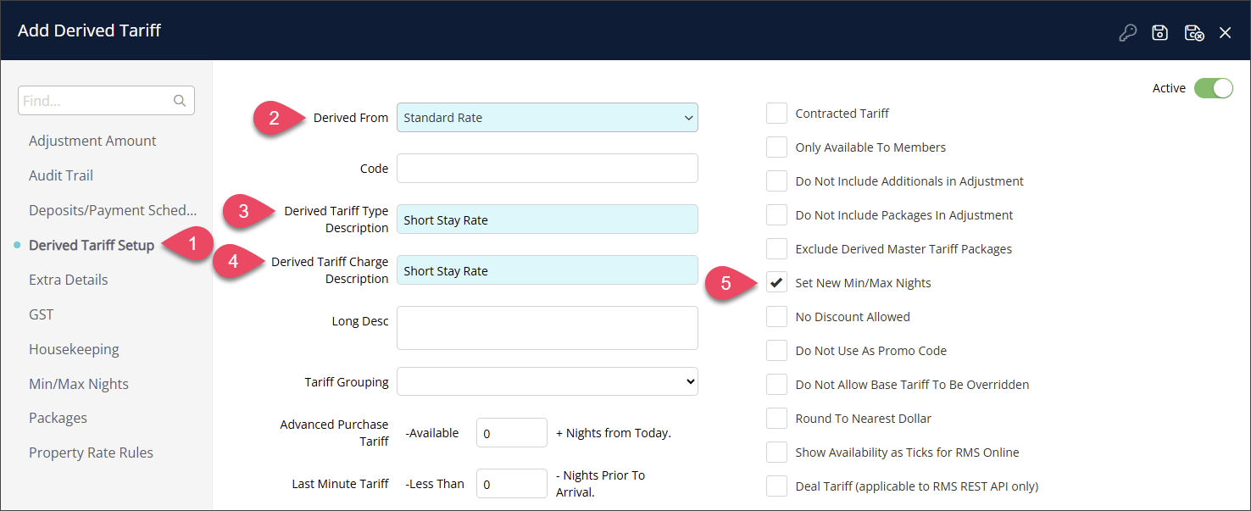Check Show Availability as Ticks for RMS Online
Image resolution: width=1251 pixels, height=511 pixels.
[776, 452]
